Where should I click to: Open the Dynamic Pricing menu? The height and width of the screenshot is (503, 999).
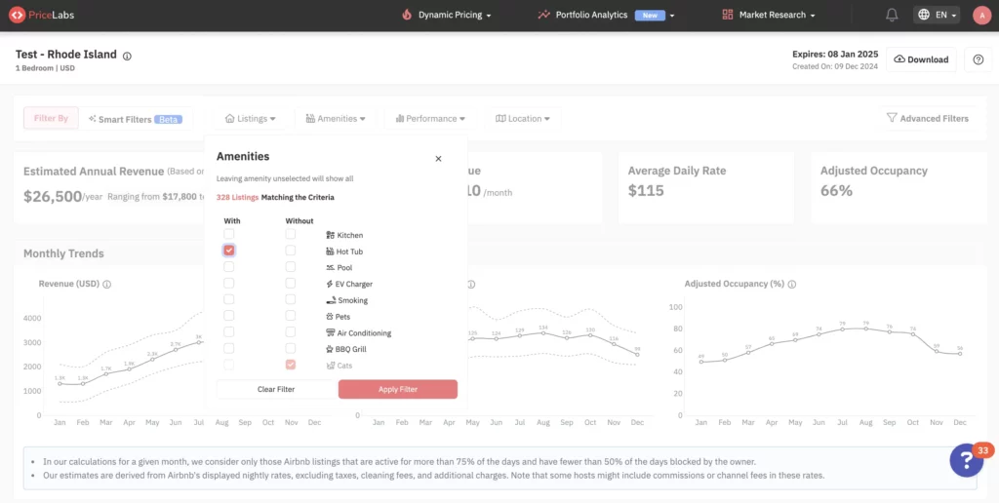(x=446, y=15)
